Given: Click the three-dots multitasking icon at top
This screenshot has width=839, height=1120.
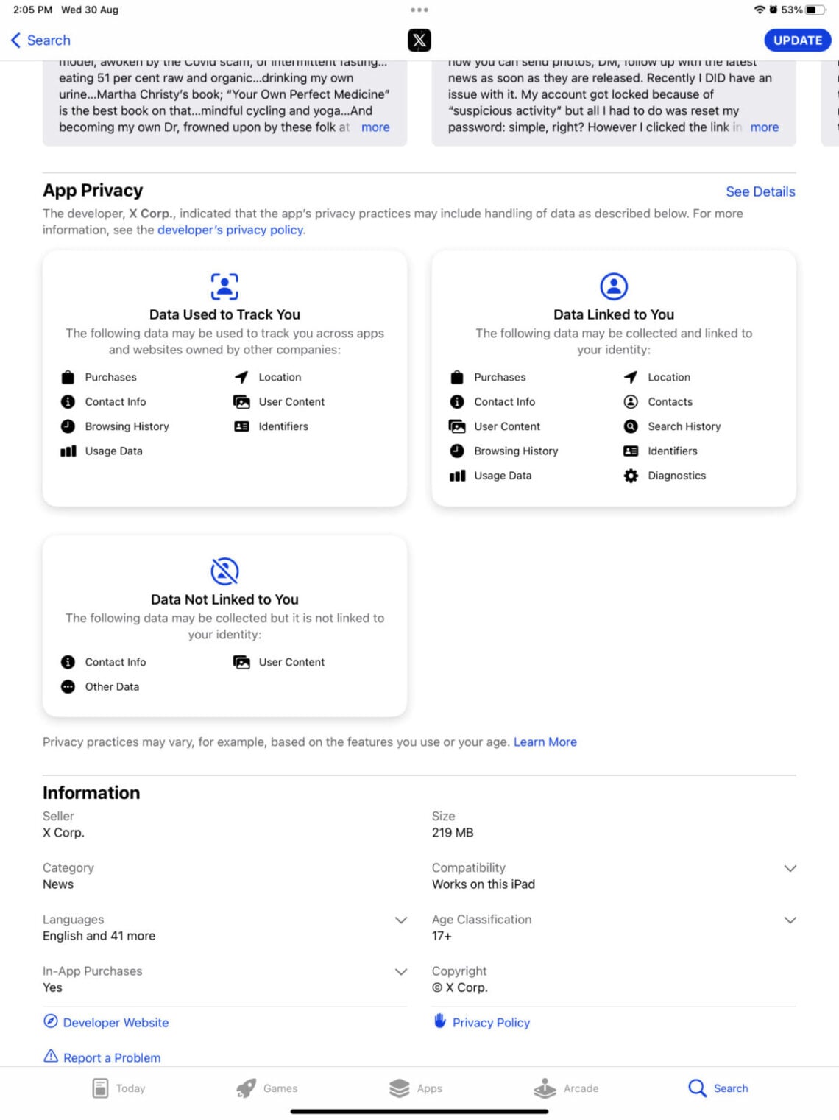Looking at the screenshot, I should click(x=419, y=10).
